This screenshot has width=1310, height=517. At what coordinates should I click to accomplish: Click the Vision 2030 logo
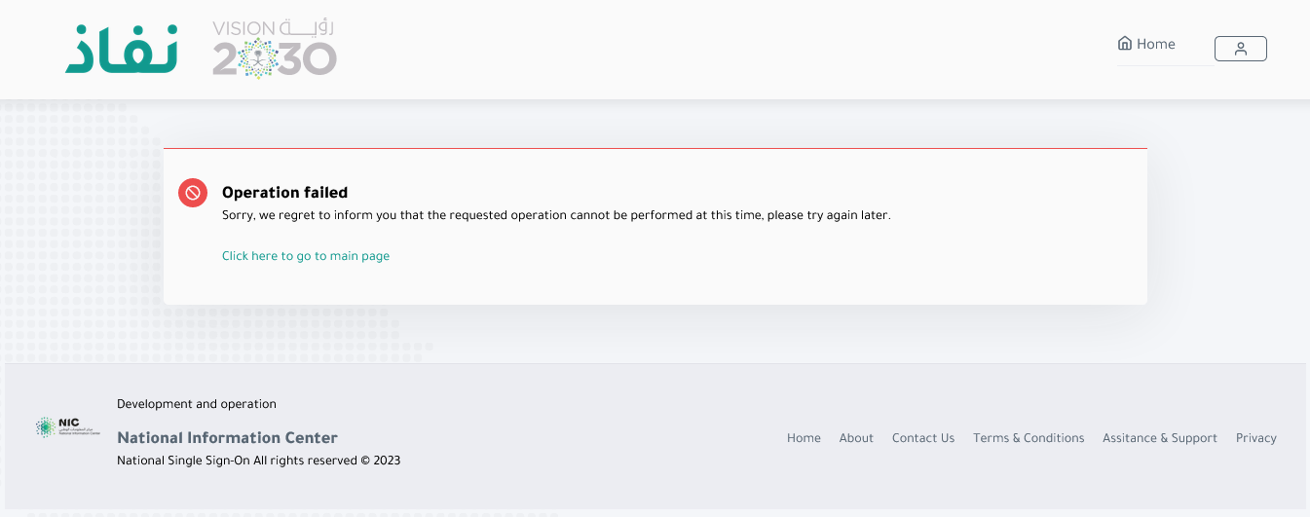point(275,49)
